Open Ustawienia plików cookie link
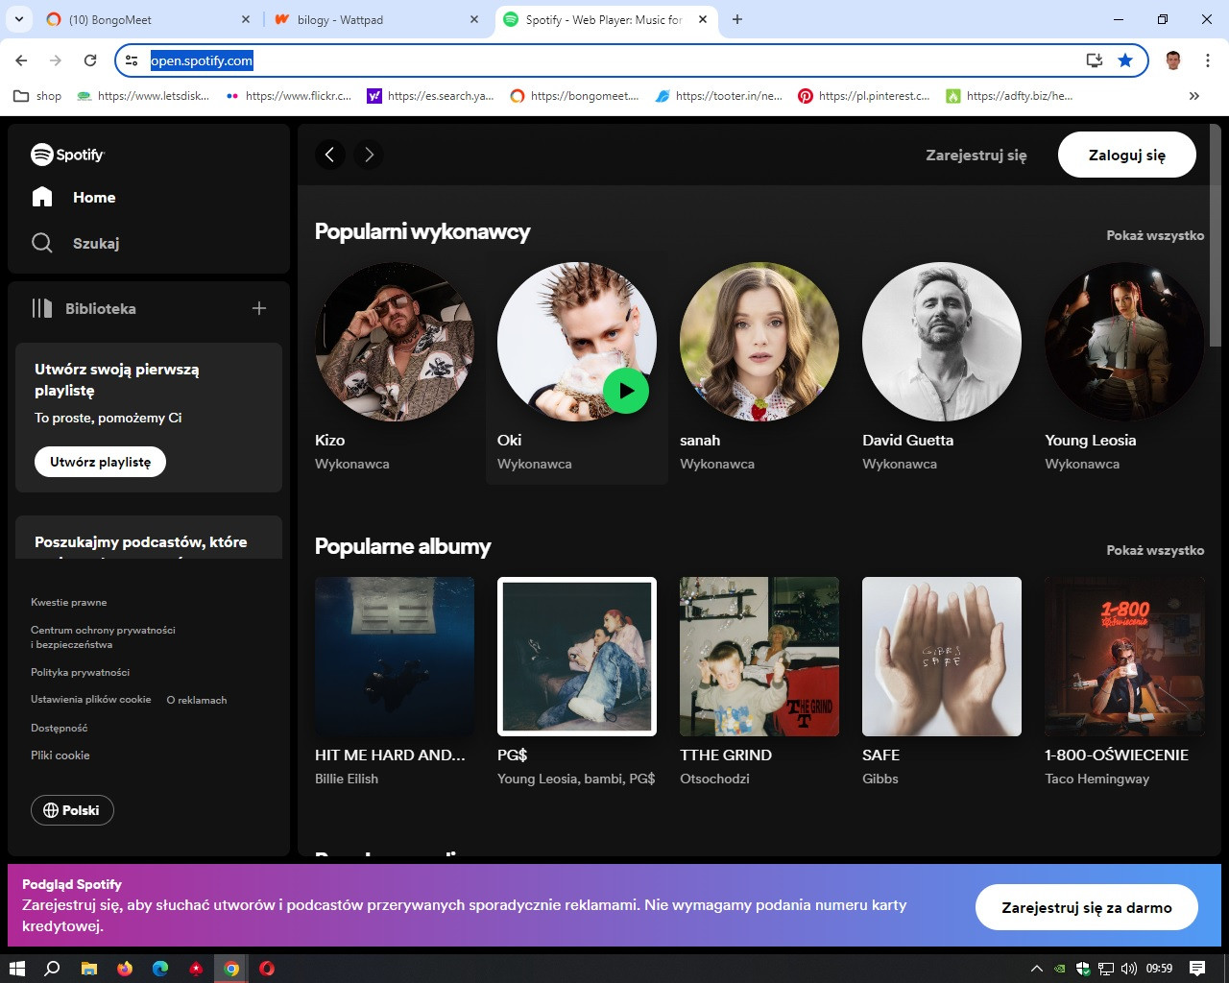This screenshot has width=1229, height=983. coord(91,699)
